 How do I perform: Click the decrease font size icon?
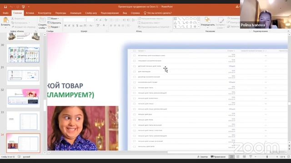100,20
